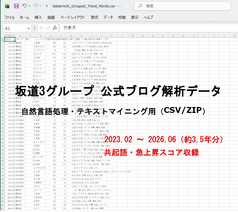
Task: Redo the last undone action
Action: pos(36,6)
